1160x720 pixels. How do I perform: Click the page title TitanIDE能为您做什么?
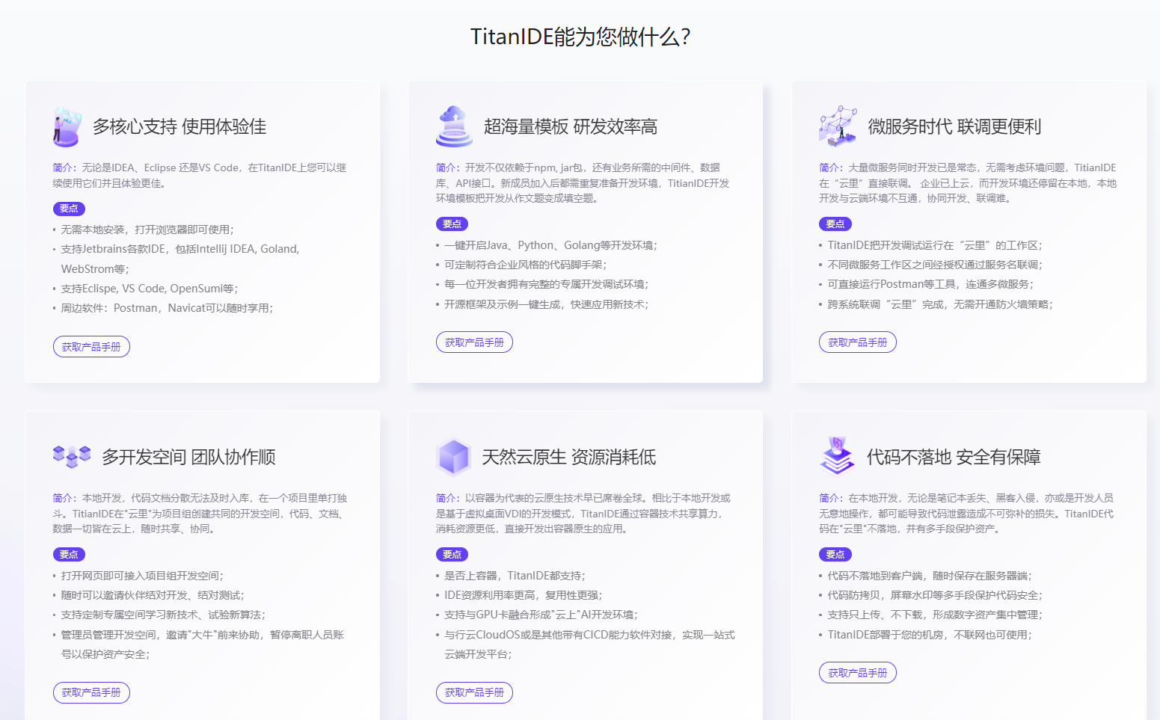[x=580, y=37]
